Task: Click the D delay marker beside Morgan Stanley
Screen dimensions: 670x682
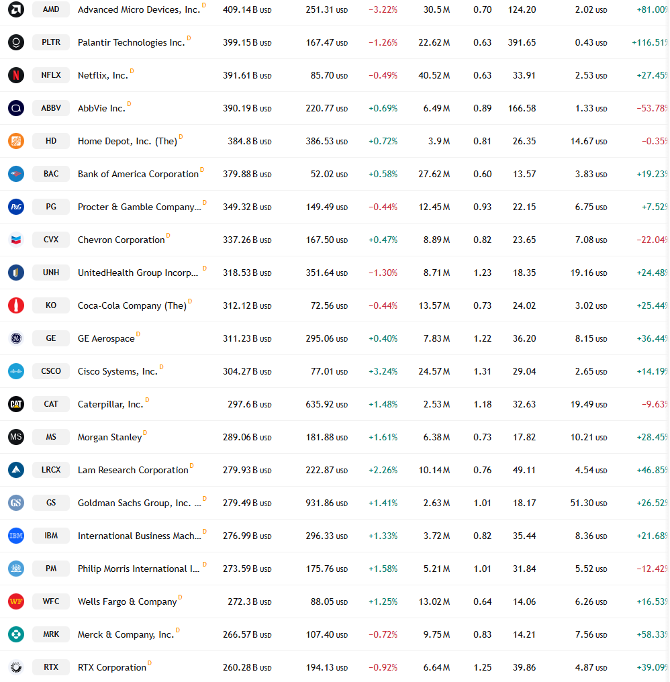Action: coord(145,433)
